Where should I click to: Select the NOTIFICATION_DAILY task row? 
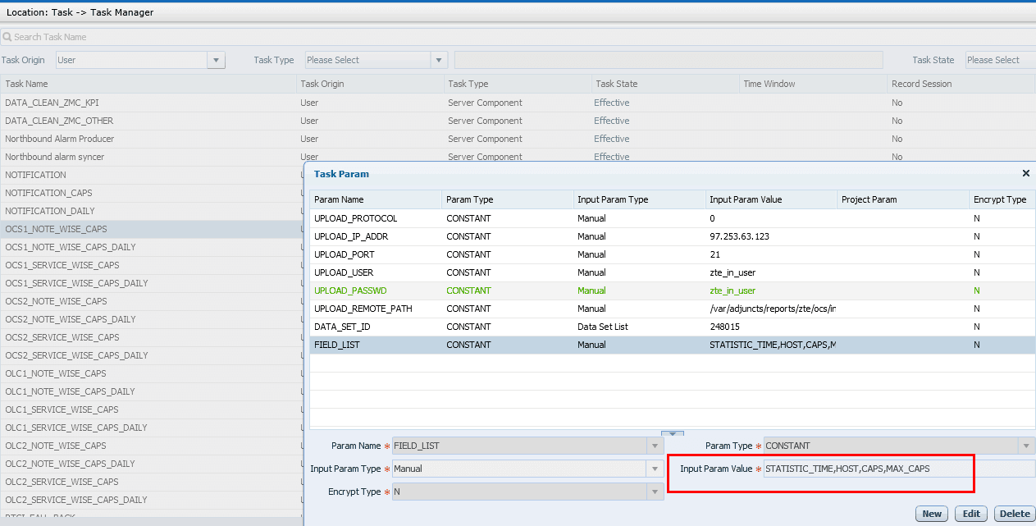pyautogui.click(x=152, y=211)
